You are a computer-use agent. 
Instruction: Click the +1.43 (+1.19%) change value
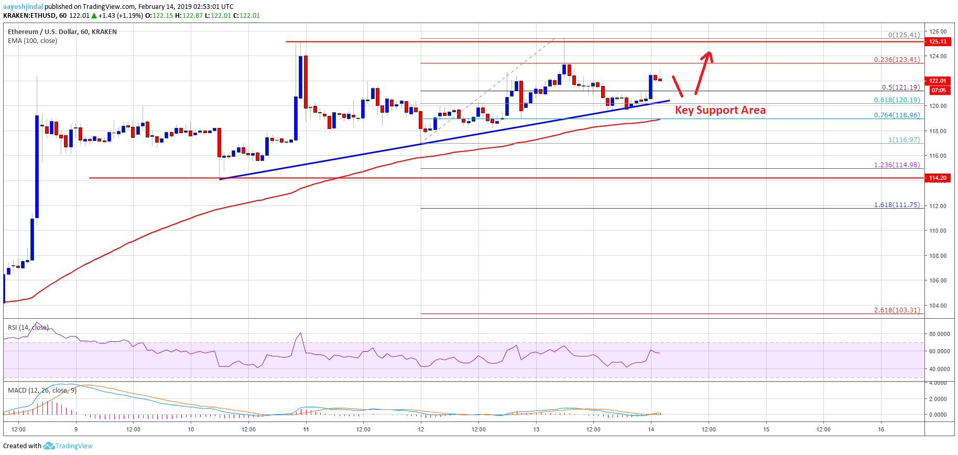click(121, 16)
